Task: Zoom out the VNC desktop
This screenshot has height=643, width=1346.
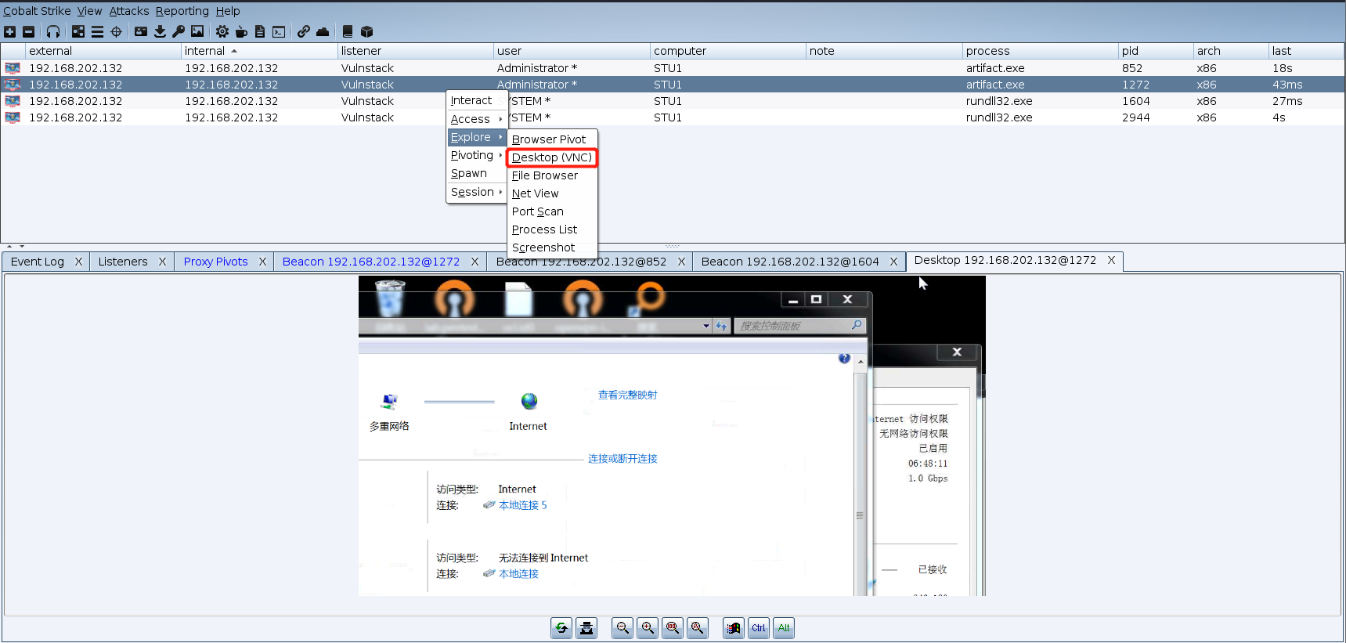Action: click(622, 628)
